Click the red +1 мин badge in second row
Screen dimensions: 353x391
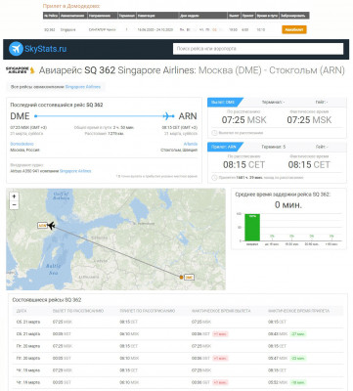pyautogui.click(x=220, y=334)
